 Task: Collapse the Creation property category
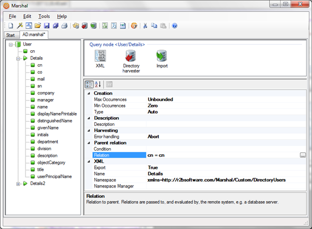[89, 93]
